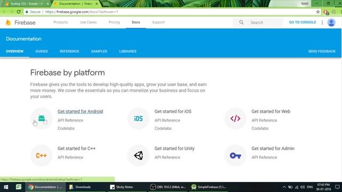342x192 pixels.
Task: Reload the page in Chrome
Action: [x=19, y=12]
